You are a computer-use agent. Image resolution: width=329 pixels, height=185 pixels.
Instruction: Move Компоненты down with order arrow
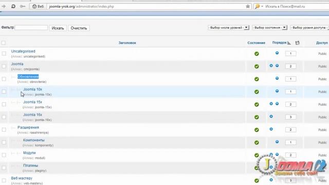pyautogui.click(x=277, y=142)
